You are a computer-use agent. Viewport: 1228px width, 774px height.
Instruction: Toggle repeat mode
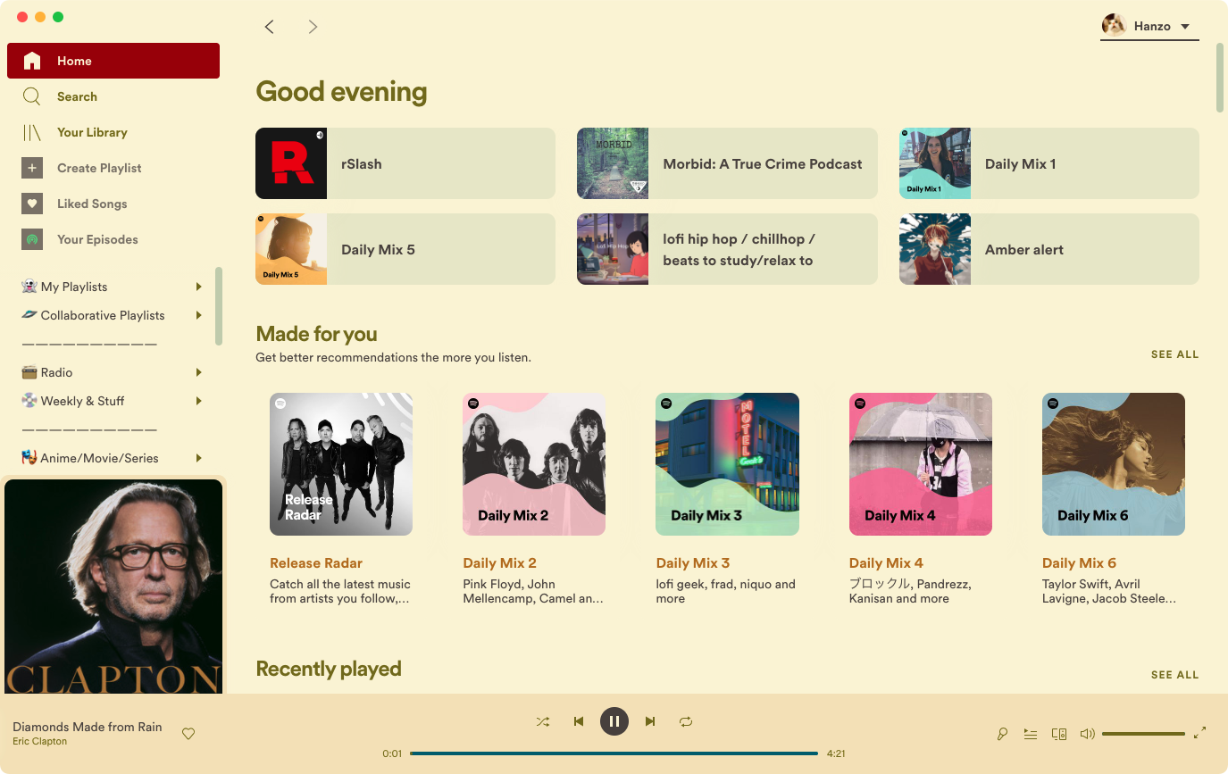pos(686,721)
